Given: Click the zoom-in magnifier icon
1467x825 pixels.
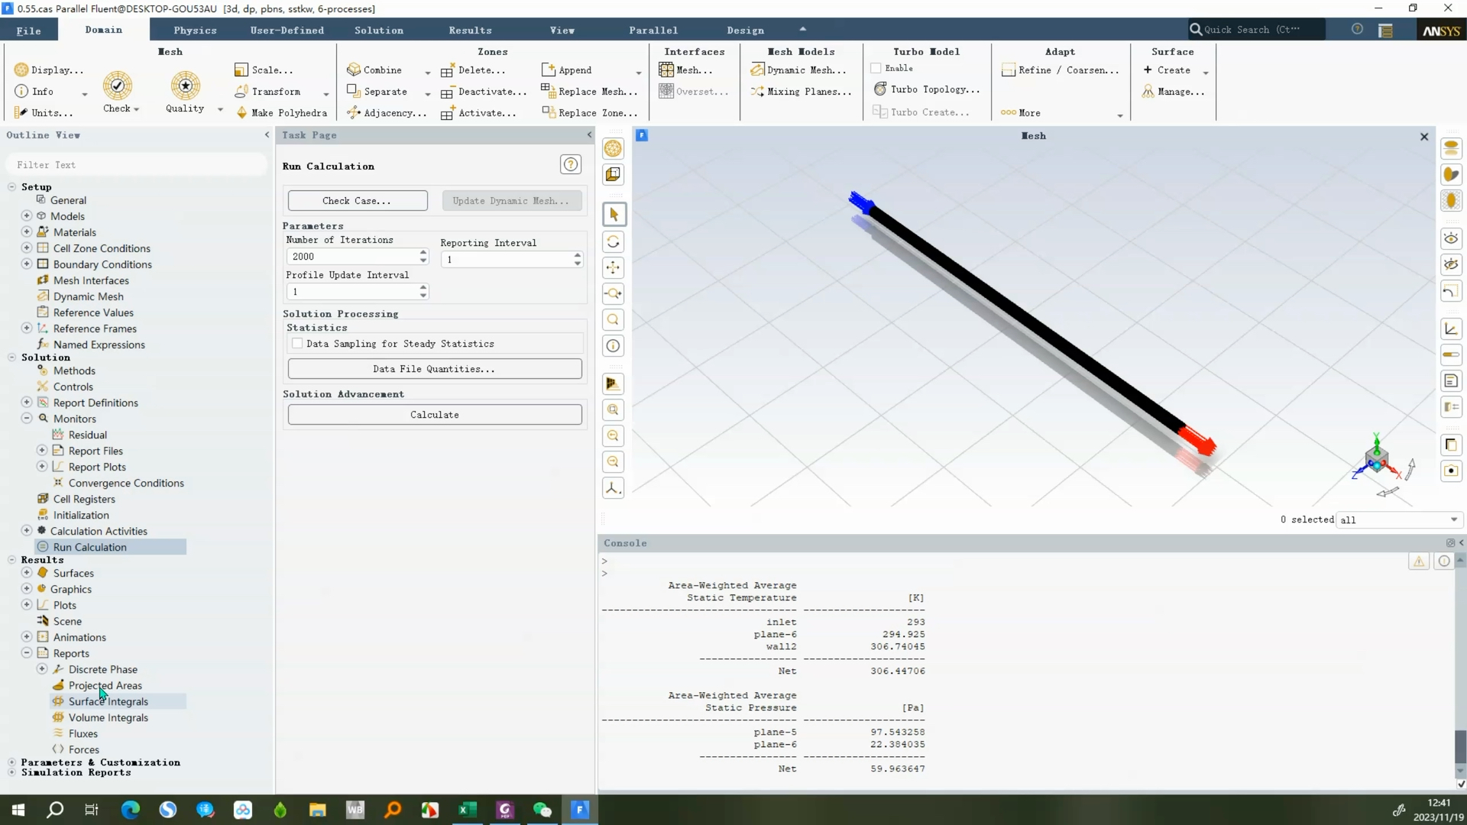Looking at the screenshot, I should pyautogui.click(x=614, y=435).
